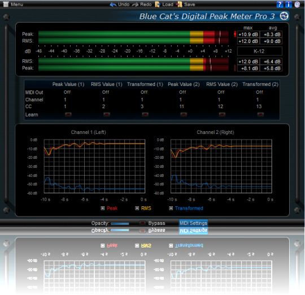Image resolution: width=305 pixels, height=295 pixels.
Task: Open the Menu text label
Action: coord(17,5)
